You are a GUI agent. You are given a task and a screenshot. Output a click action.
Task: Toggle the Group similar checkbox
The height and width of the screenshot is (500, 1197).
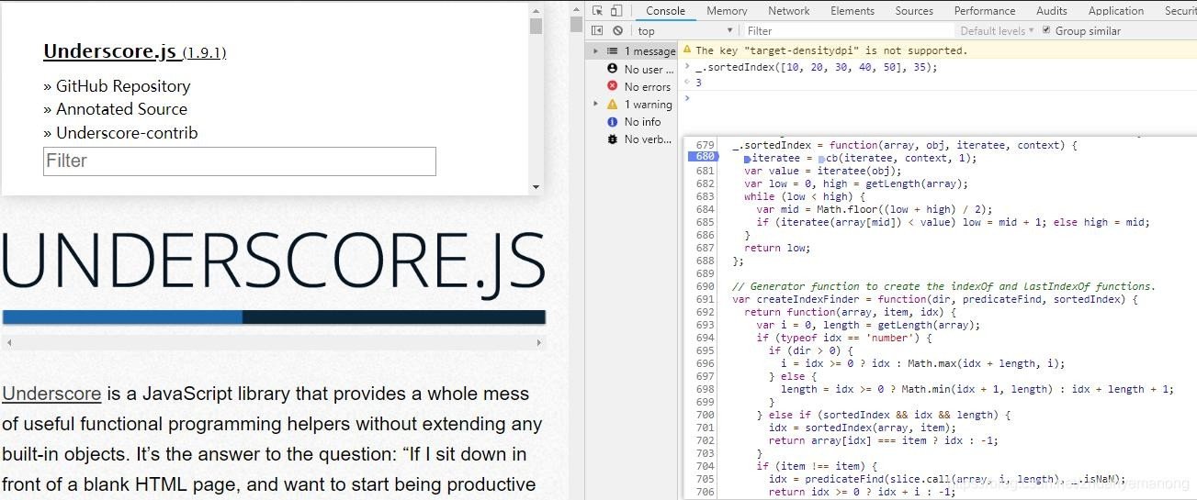click(1045, 30)
